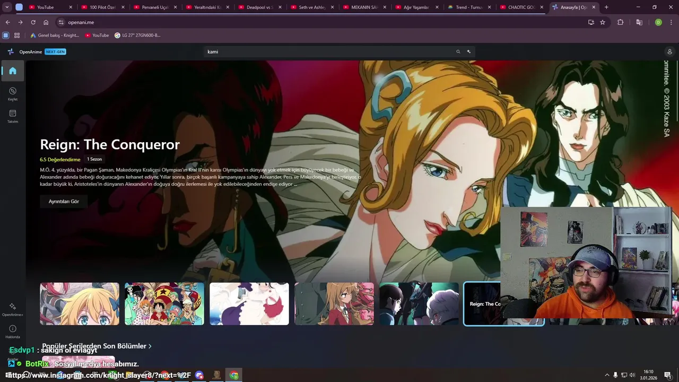Open 'Popüler Serilerden Son Bölümler' section link
The image size is (679, 382).
click(97, 346)
